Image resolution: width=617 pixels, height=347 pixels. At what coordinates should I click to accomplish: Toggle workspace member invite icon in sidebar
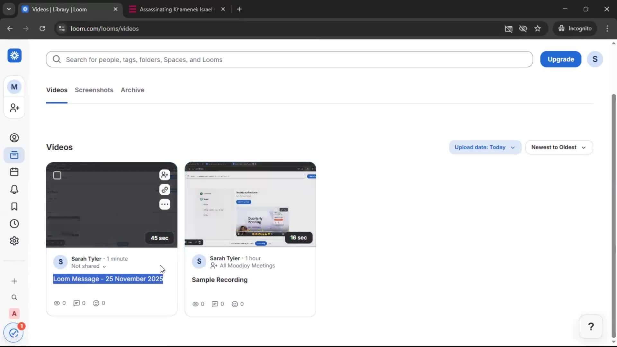(14, 108)
